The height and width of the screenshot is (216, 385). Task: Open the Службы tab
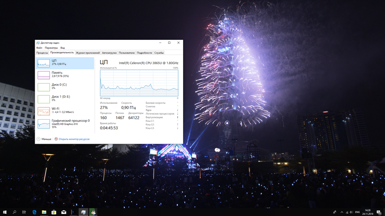click(x=159, y=53)
